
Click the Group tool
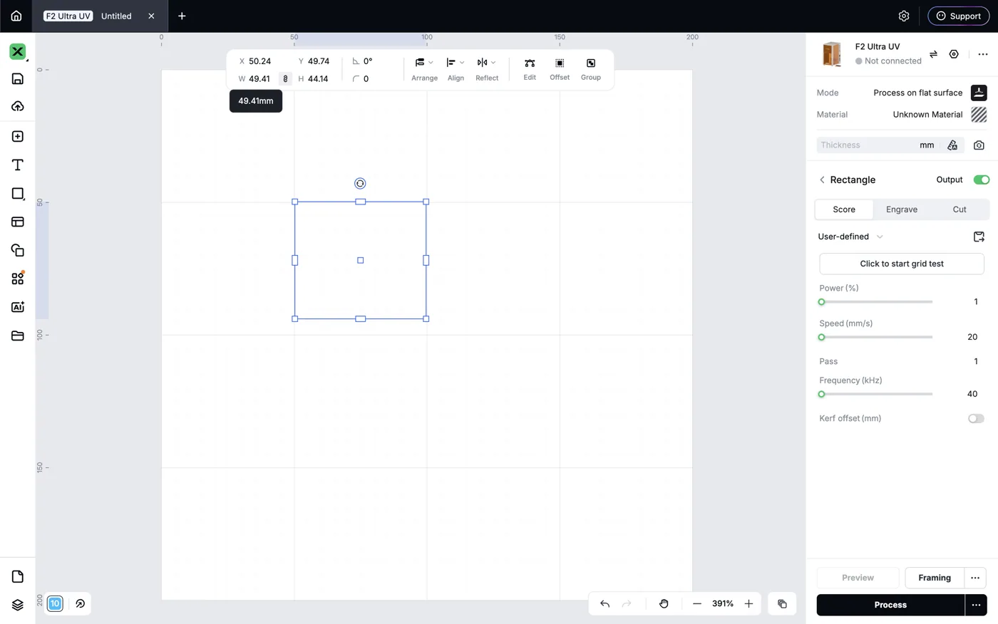coord(591,69)
